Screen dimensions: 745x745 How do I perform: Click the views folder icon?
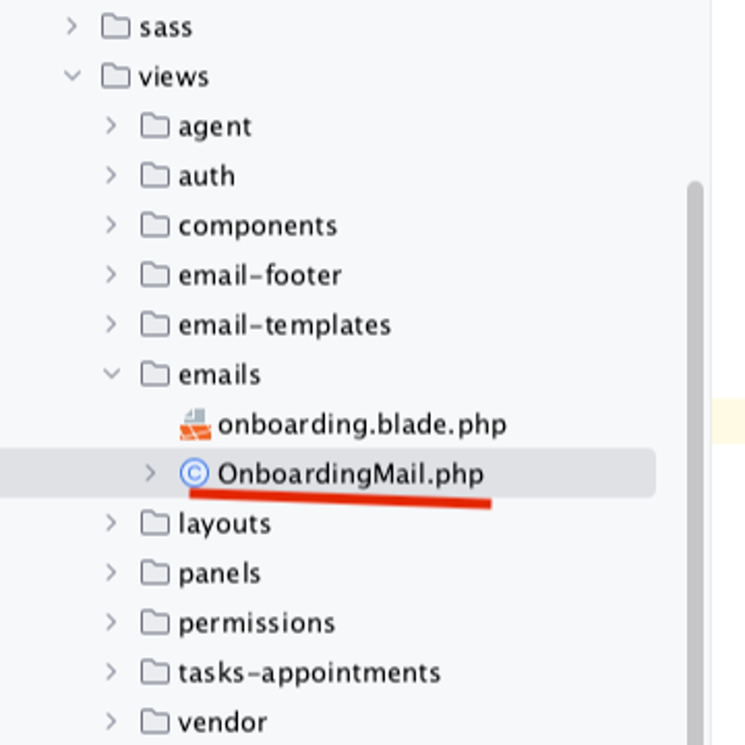point(115,76)
